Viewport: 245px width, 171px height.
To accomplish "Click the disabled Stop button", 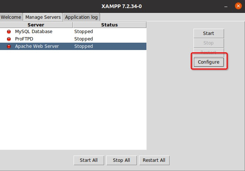I will click(x=209, y=43).
